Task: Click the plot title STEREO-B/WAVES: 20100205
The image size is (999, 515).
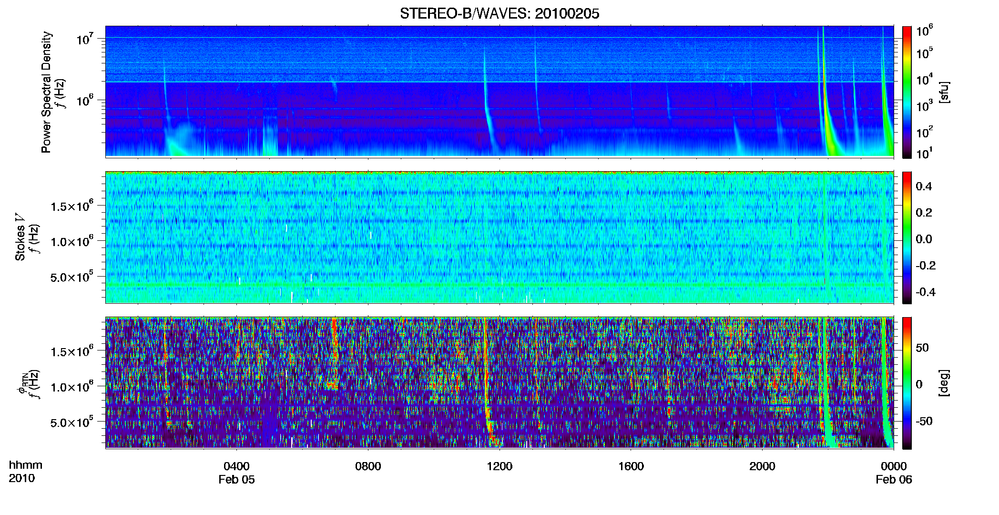Action: [499, 13]
